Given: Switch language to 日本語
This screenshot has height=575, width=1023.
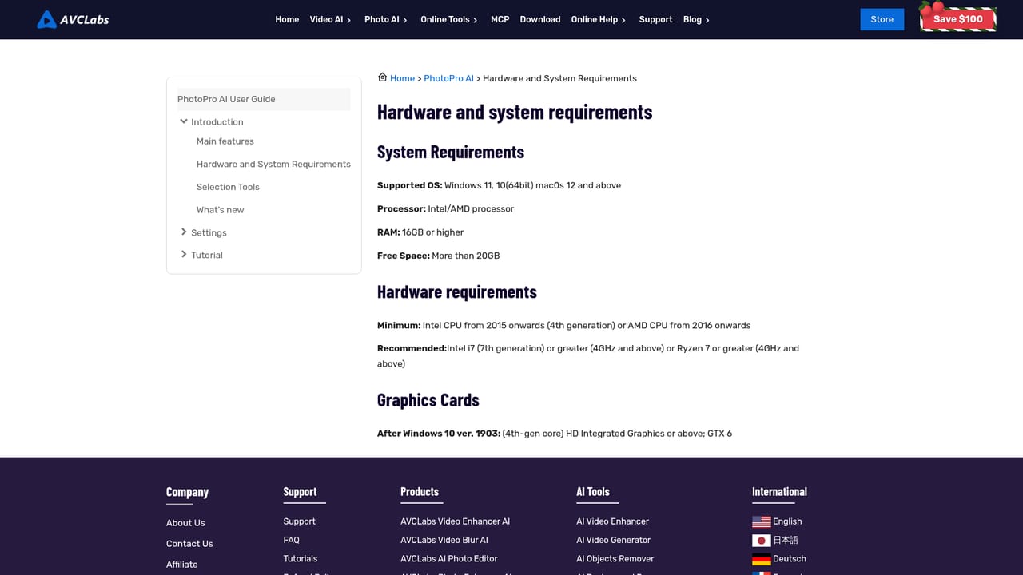Looking at the screenshot, I should pos(786,541).
